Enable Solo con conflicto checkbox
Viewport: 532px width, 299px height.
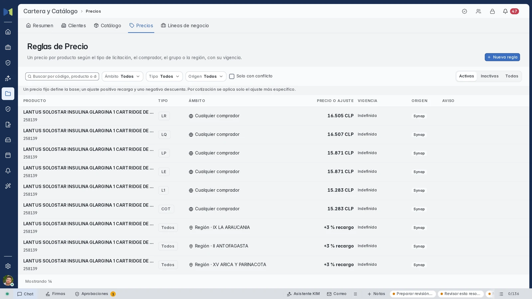click(x=232, y=76)
